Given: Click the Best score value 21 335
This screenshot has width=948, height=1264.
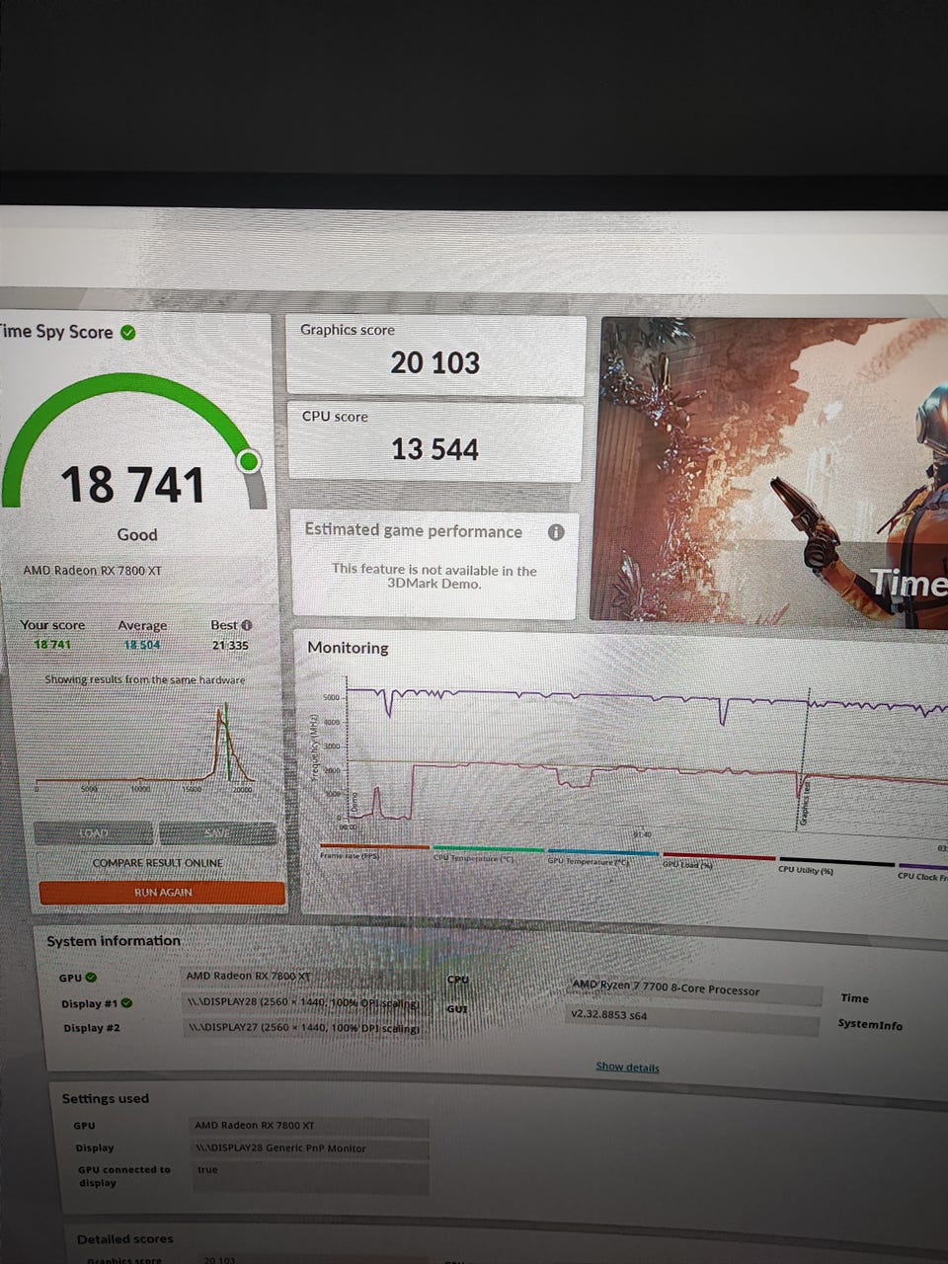Looking at the screenshot, I should tap(230, 645).
